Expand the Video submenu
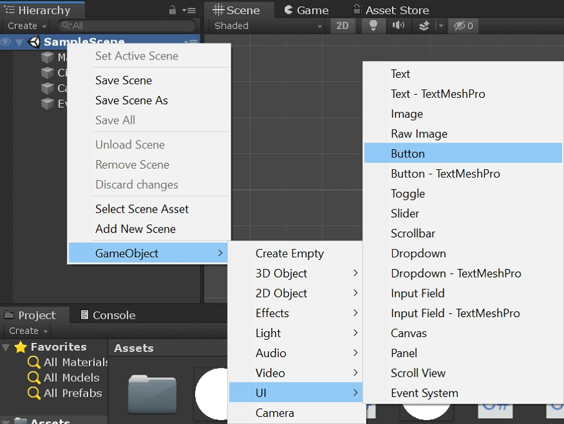 [296, 373]
